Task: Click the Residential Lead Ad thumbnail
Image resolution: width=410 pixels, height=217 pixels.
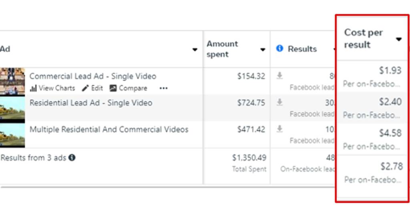Action: click(12, 108)
